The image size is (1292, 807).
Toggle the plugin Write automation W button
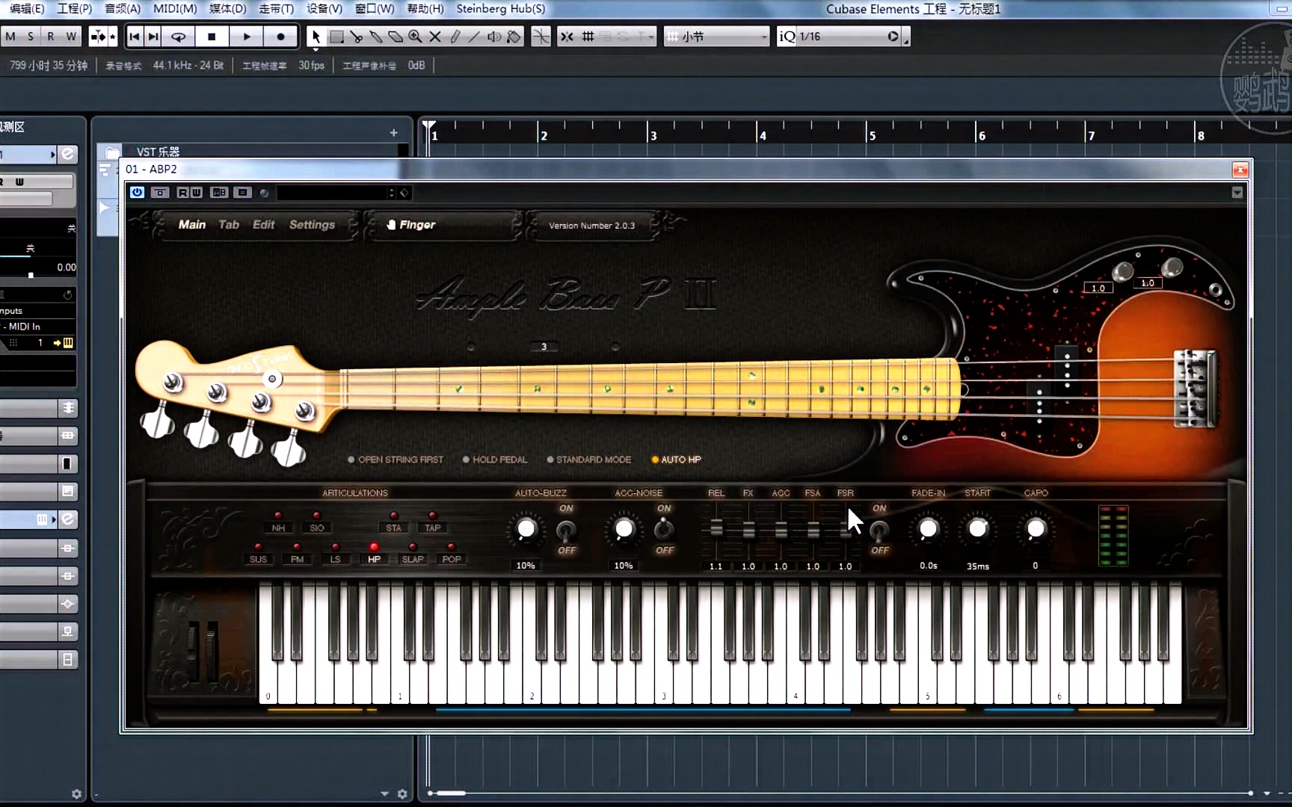[196, 193]
